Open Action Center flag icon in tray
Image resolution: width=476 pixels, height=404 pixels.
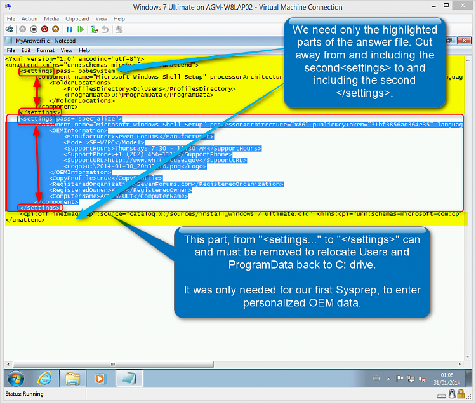[x=399, y=379]
